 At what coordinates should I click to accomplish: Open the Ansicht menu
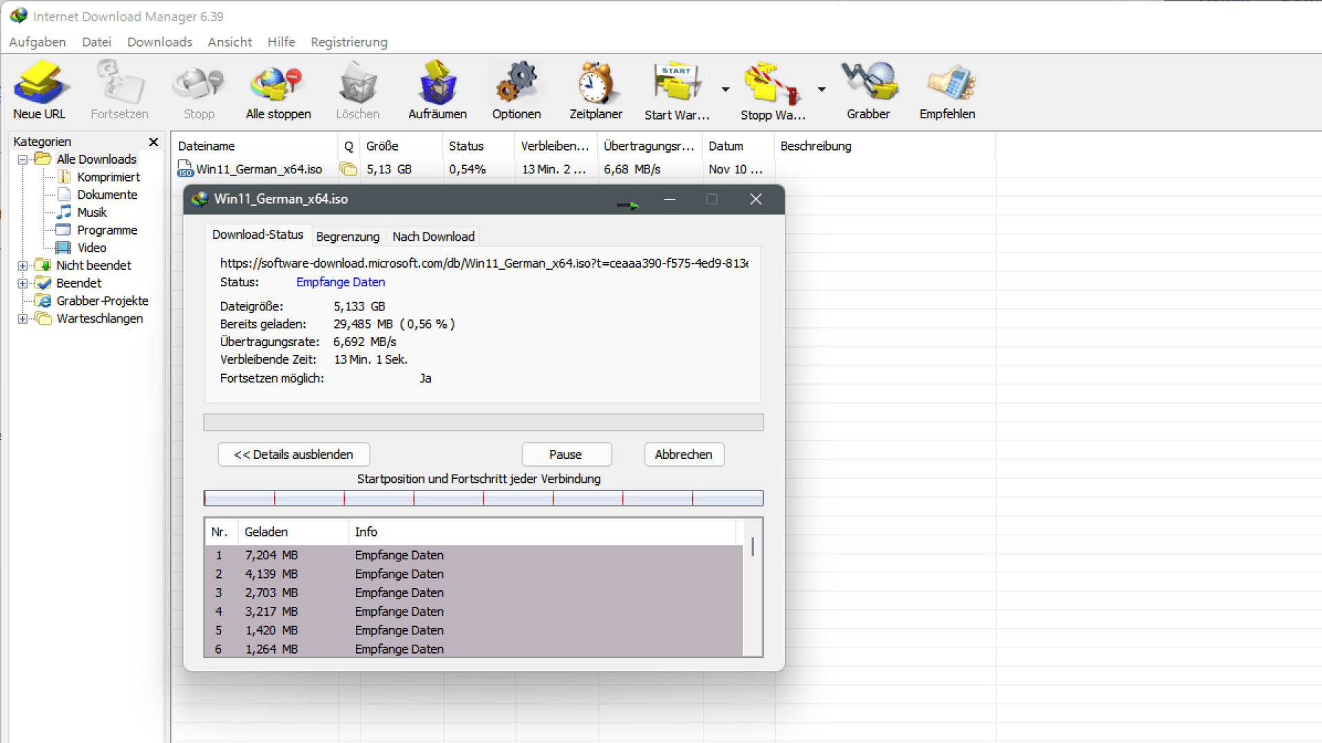point(230,42)
